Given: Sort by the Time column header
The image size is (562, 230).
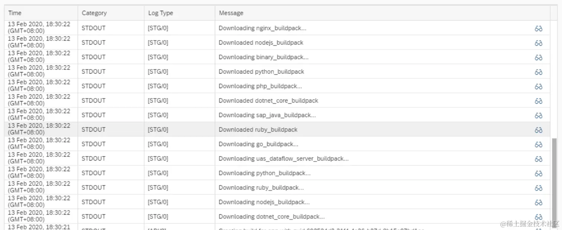Looking at the screenshot, I should pos(41,13).
